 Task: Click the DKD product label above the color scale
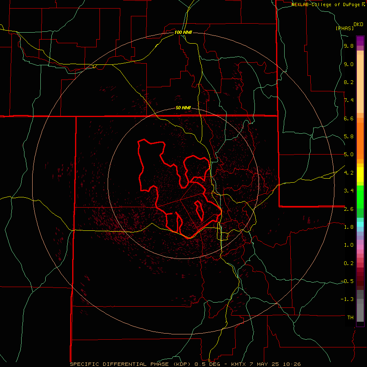coord(358,24)
